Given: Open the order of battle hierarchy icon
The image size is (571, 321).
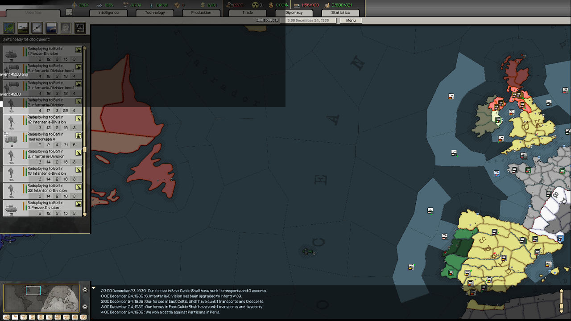Looking at the screenshot, I should tap(80, 28).
